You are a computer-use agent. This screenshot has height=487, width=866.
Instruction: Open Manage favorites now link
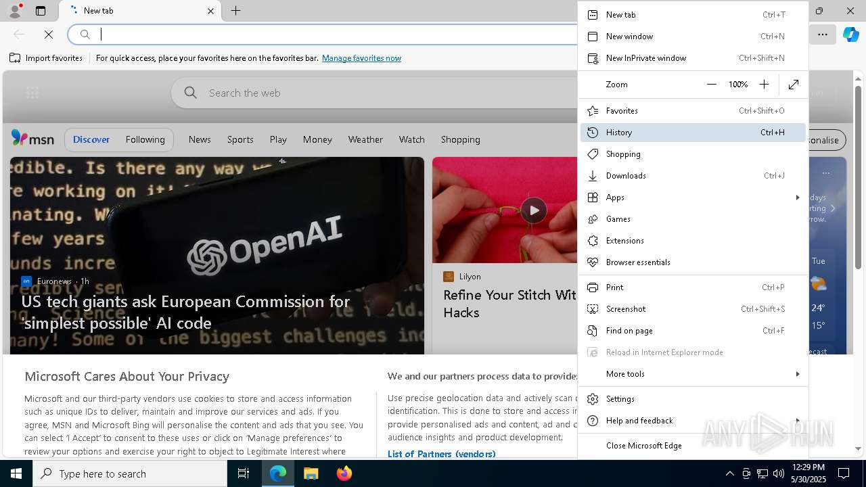click(x=361, y=58)
